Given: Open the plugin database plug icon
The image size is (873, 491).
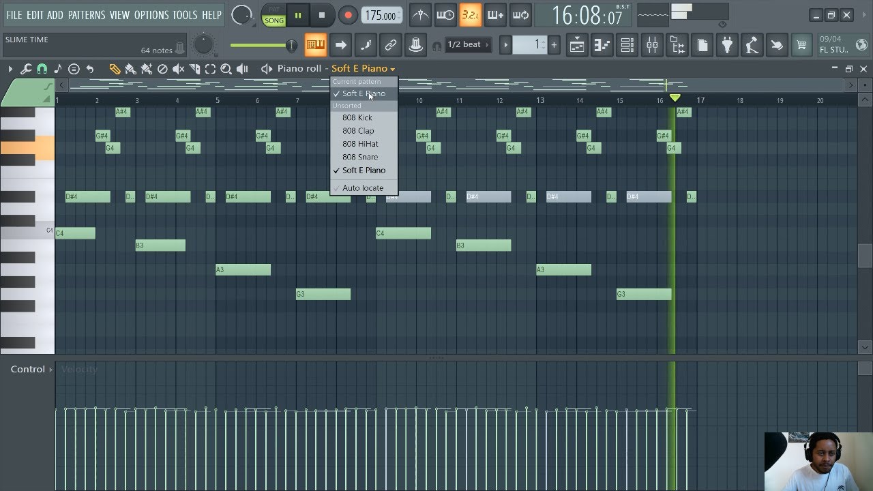Looking at the screenshot, I should 727,45.
